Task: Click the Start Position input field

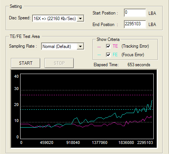Action: (x=135, y=13)
